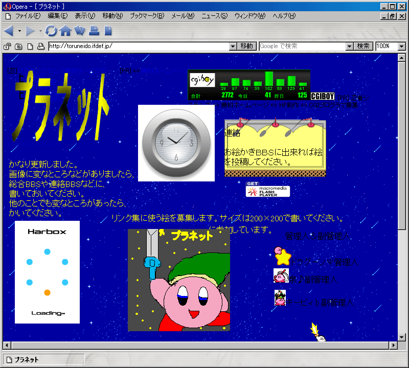Viewport: 409px width, 368px height.
Task: Click the large blue printer toolbar icon
Action: click(94, 31)
